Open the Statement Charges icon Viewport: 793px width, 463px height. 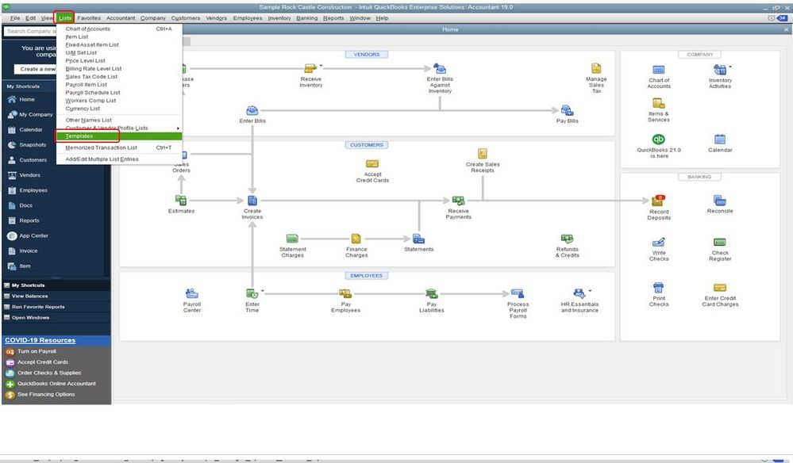tap(292, 239)
